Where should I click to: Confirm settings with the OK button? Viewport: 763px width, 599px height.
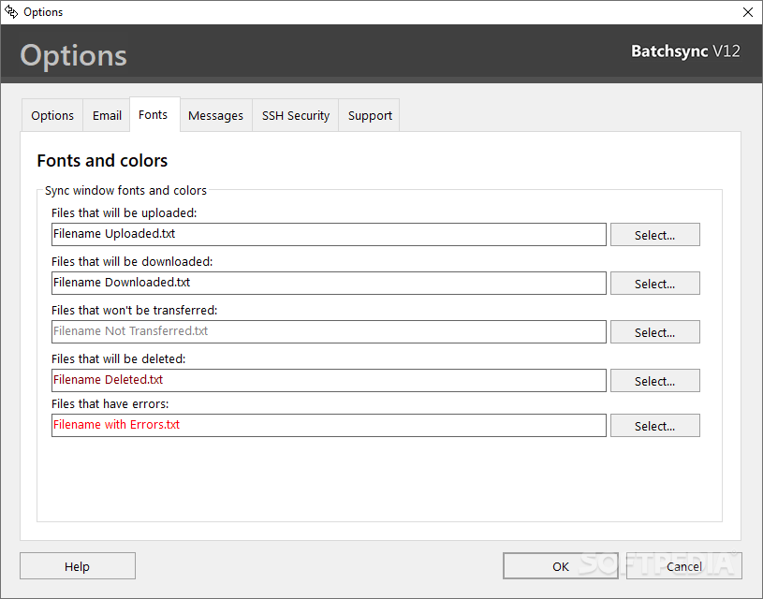pyautogui.click(x=561, y=566)
